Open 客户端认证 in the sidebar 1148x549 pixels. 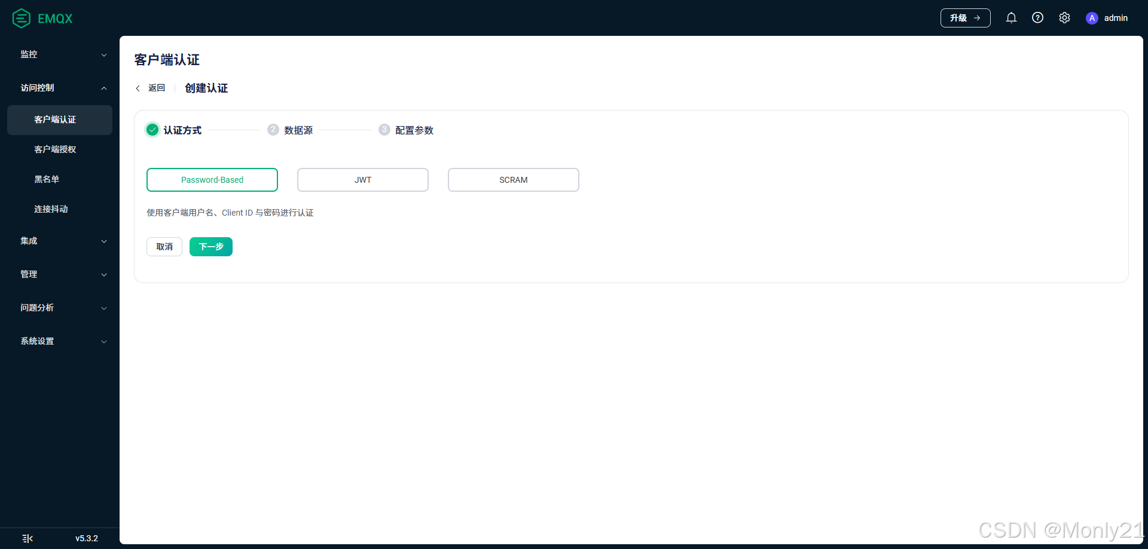click(x=60, y=120)
